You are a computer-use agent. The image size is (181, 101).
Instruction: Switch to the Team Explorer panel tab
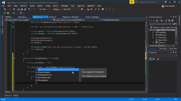[x=163, y=49]
